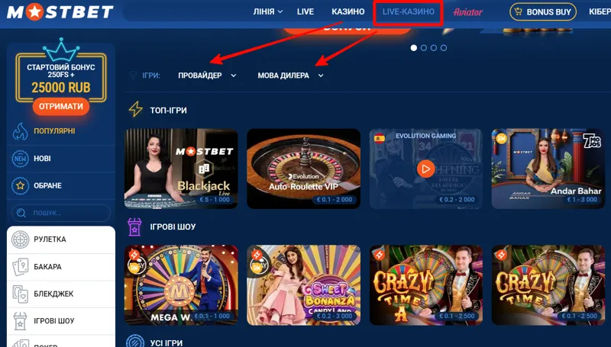This screenshot has width=611, height=347.
Task: Click the shopping cart icon in BONUS BUY
Action: 518,11
